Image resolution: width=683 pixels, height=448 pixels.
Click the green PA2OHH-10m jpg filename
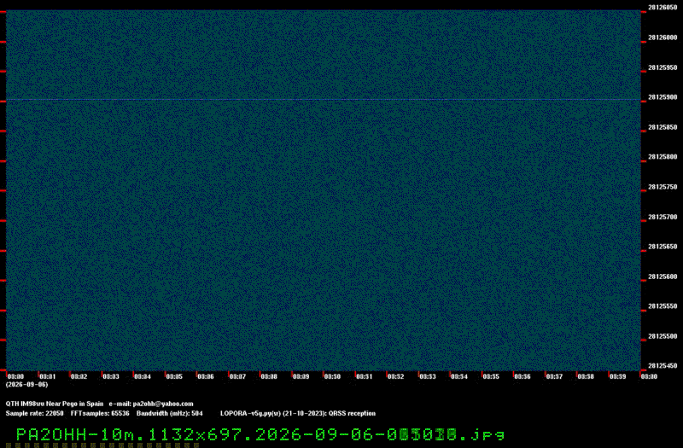[260, 434]
